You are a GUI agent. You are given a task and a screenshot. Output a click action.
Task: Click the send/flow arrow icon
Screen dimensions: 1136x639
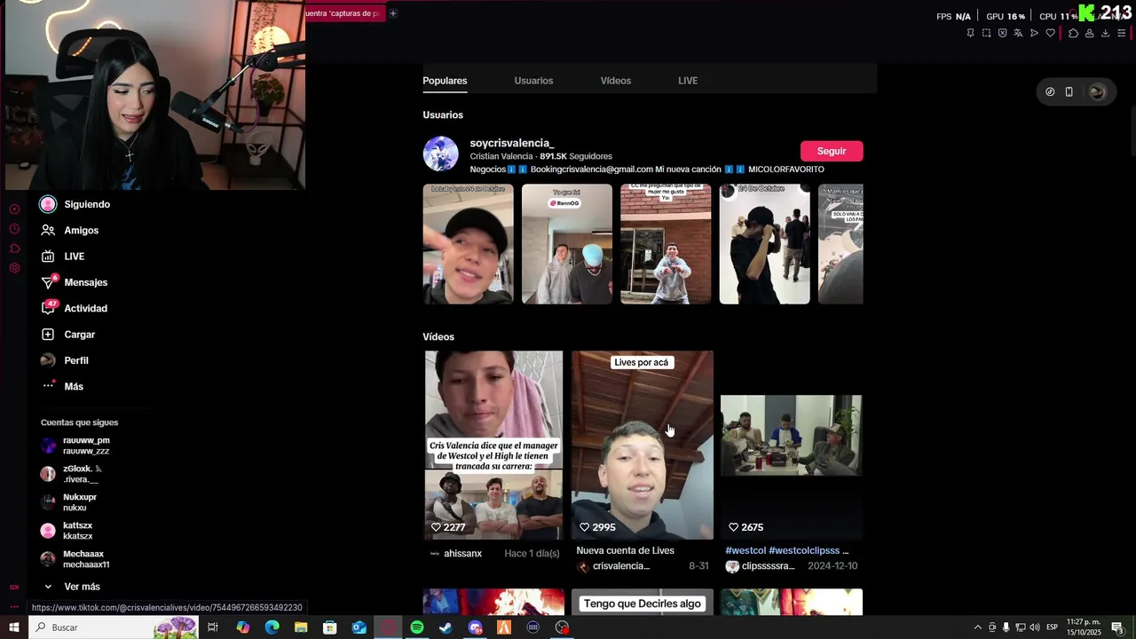[1034, 33]
